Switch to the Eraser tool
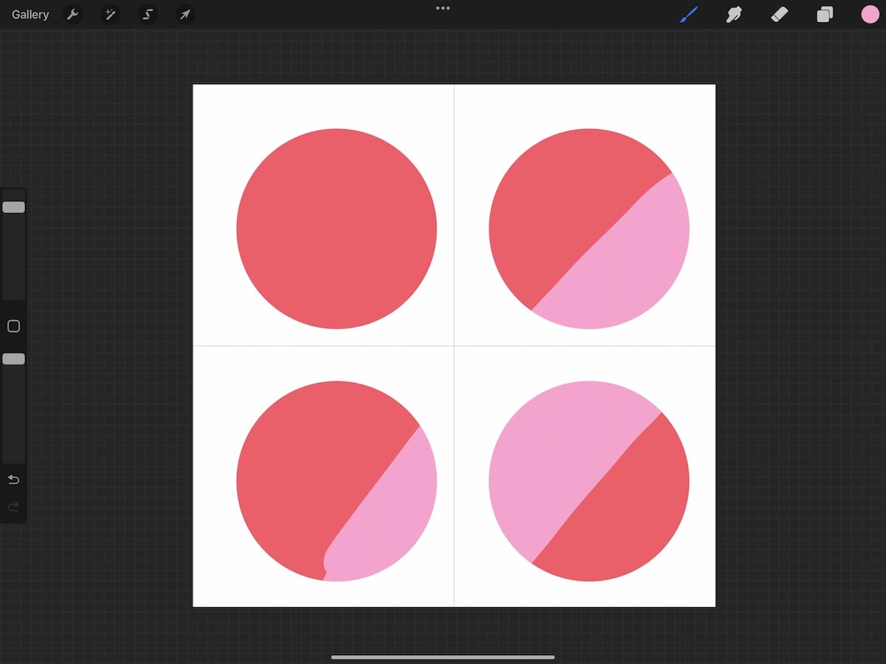The image size is (886, 664). click(779, 14)
